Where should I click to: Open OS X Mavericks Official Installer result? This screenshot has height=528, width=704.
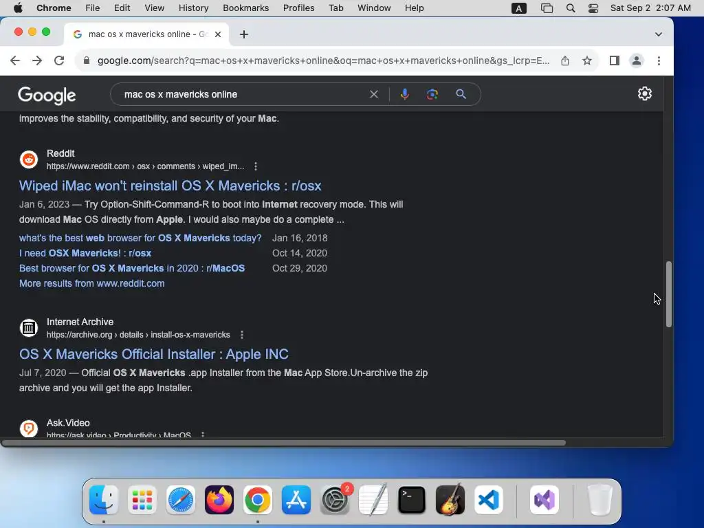point(153,354)
